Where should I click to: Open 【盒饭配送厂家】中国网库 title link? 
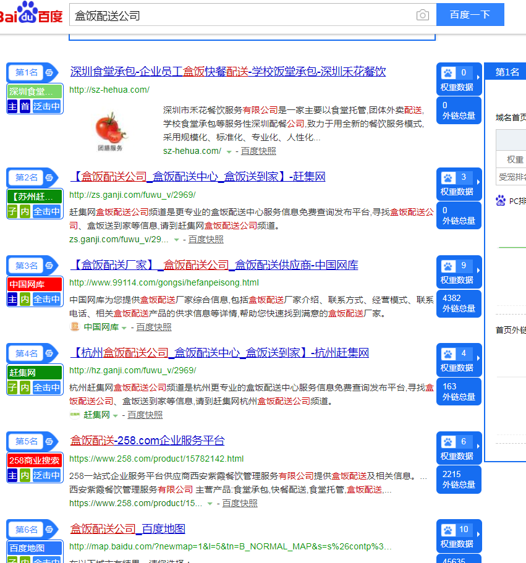(214, 265)
